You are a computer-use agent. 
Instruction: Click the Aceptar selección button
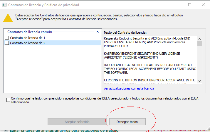pos(77,122)
